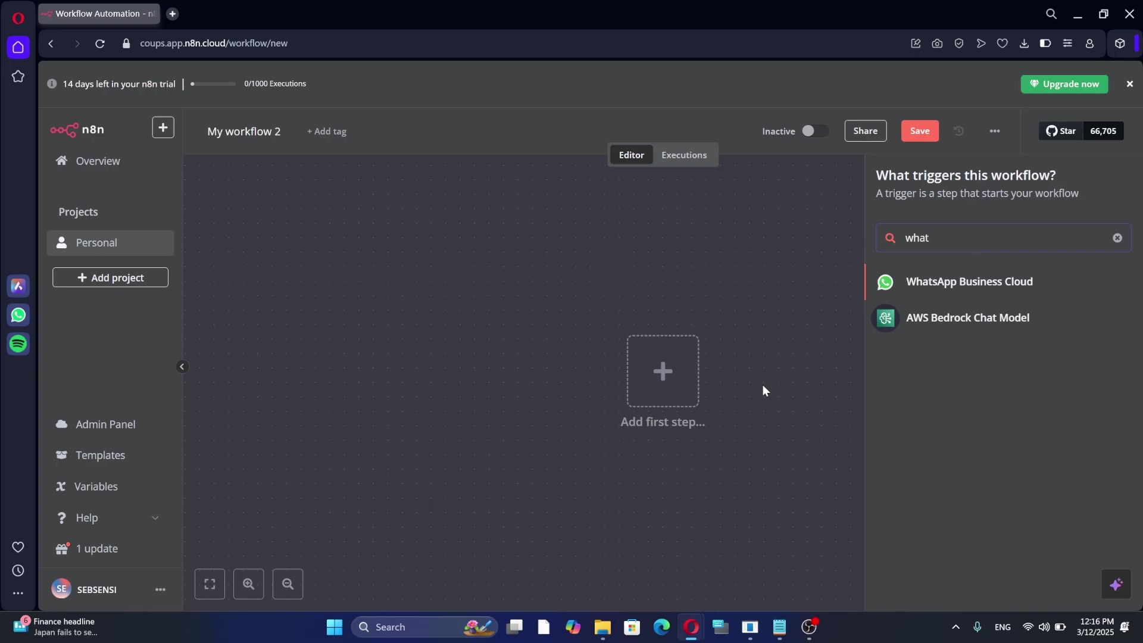Click Upgrade now button
The width and height of the screenshot is (1143, 643).
pyautogui.click(x=1064, y=84)
